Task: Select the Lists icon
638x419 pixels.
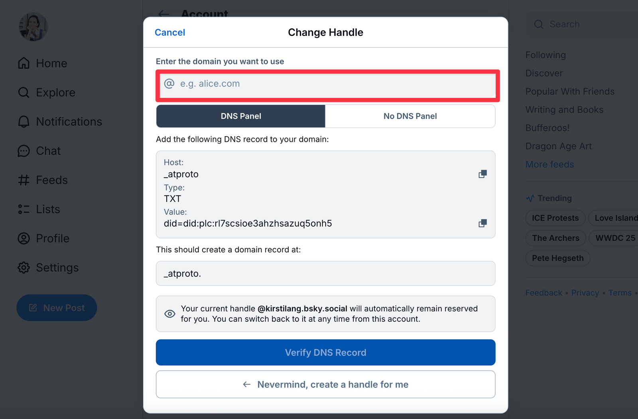Action: (24, 209)
